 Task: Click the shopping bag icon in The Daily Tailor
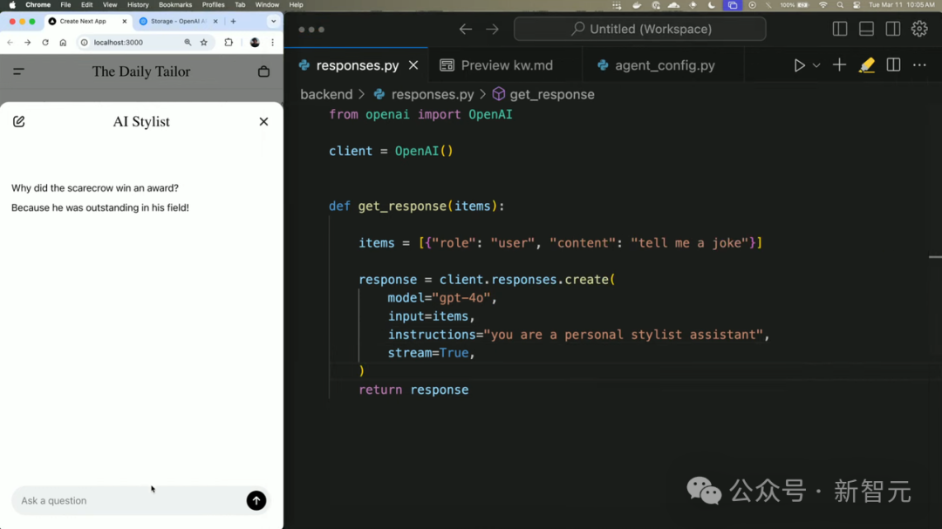click(263, 71)
